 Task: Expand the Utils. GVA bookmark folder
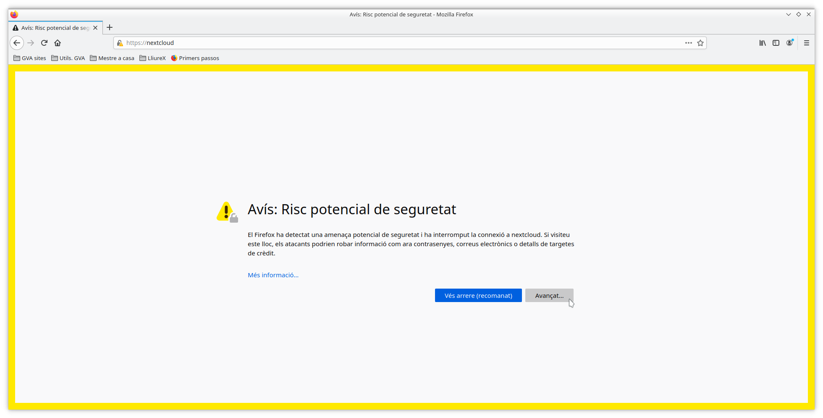pos(68,58)
